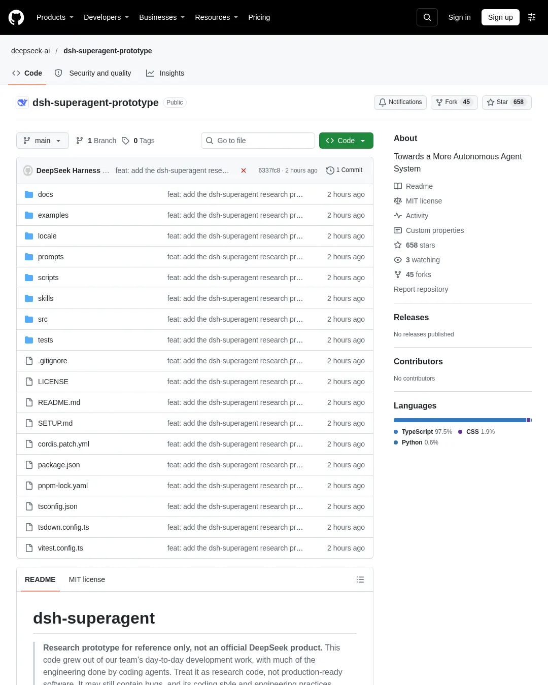Click the Notifications button
Image resolution: width=548 pixels, height=685 pixels.
400,102
